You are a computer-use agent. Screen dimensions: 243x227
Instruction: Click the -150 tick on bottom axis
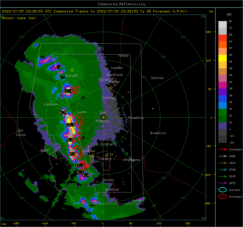[x=16, y=223]
